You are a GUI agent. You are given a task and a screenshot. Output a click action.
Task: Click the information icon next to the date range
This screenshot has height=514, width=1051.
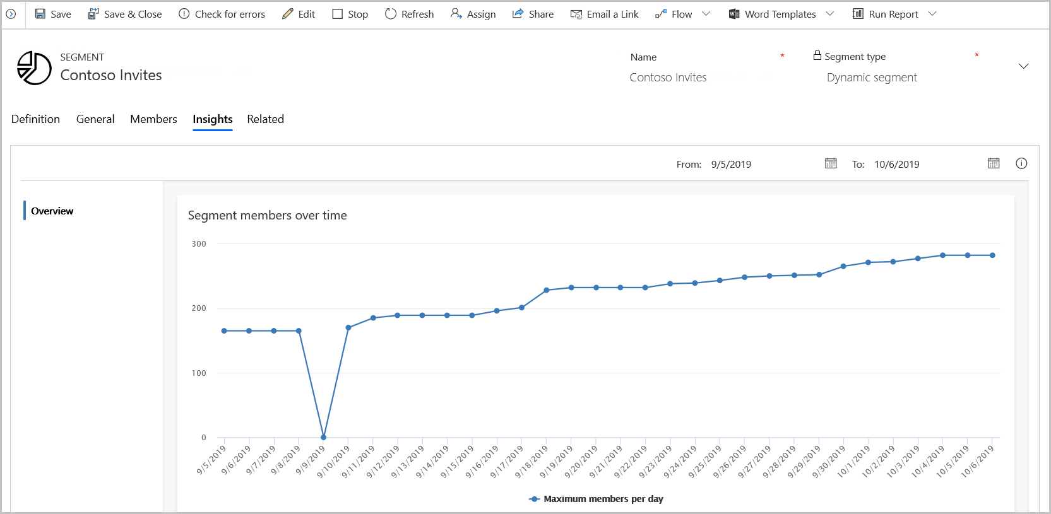click(x=1021, y=163)
